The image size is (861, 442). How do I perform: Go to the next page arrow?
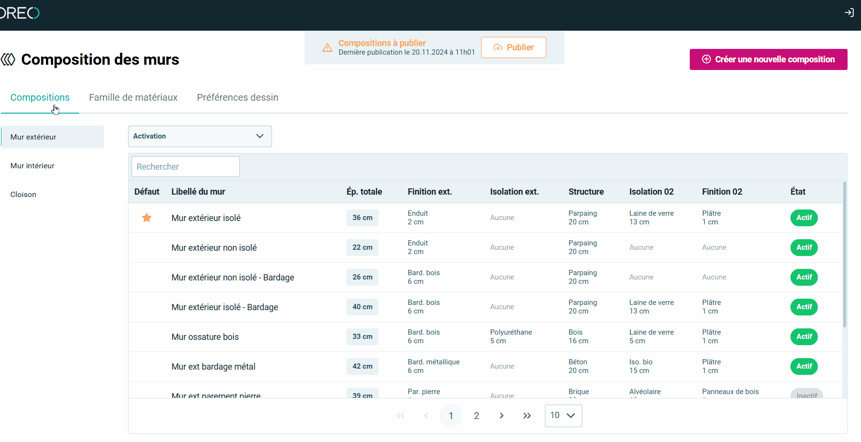point(501,416)
